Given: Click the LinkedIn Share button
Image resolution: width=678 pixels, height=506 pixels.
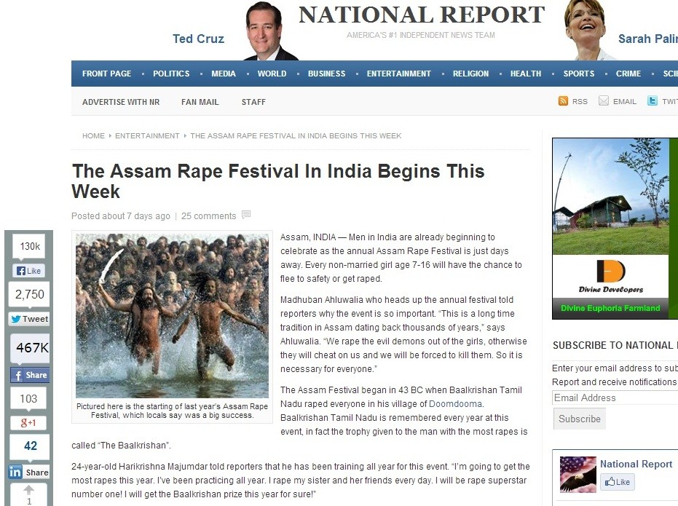Looking at the screenshot, I should click(x=28, y=472).
